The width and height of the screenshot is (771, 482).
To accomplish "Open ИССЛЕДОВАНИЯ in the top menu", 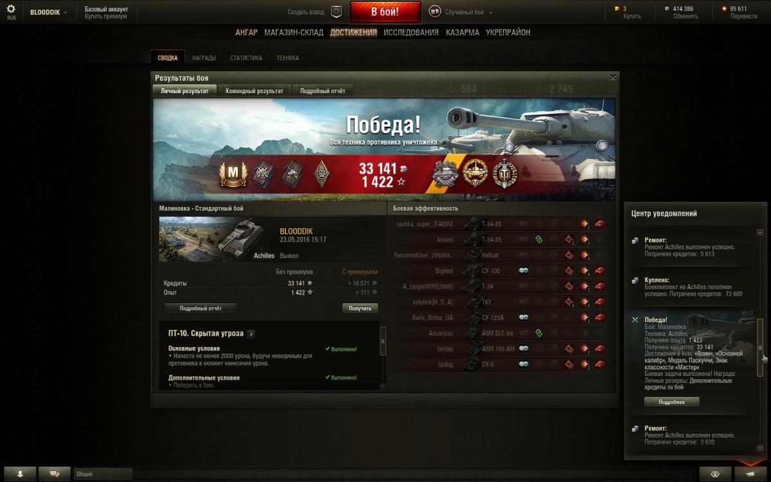I will point(411,32).
